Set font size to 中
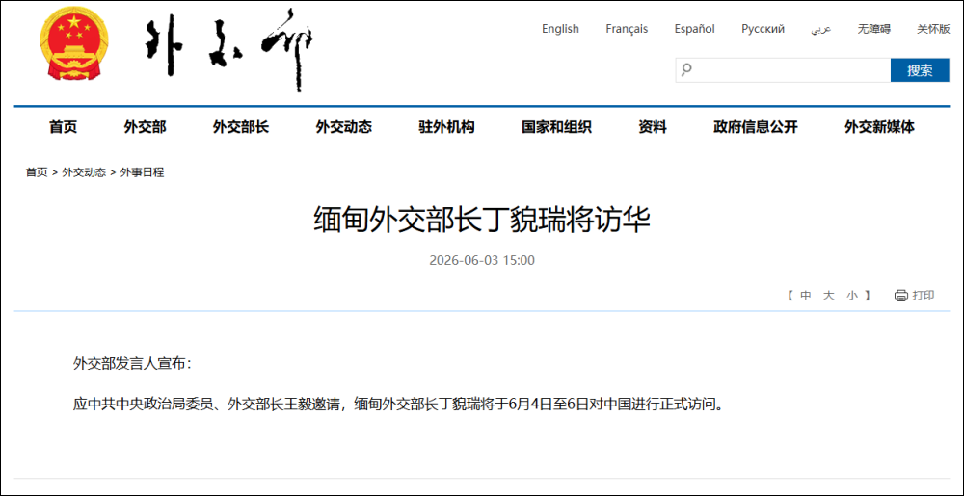 [805, 296]
